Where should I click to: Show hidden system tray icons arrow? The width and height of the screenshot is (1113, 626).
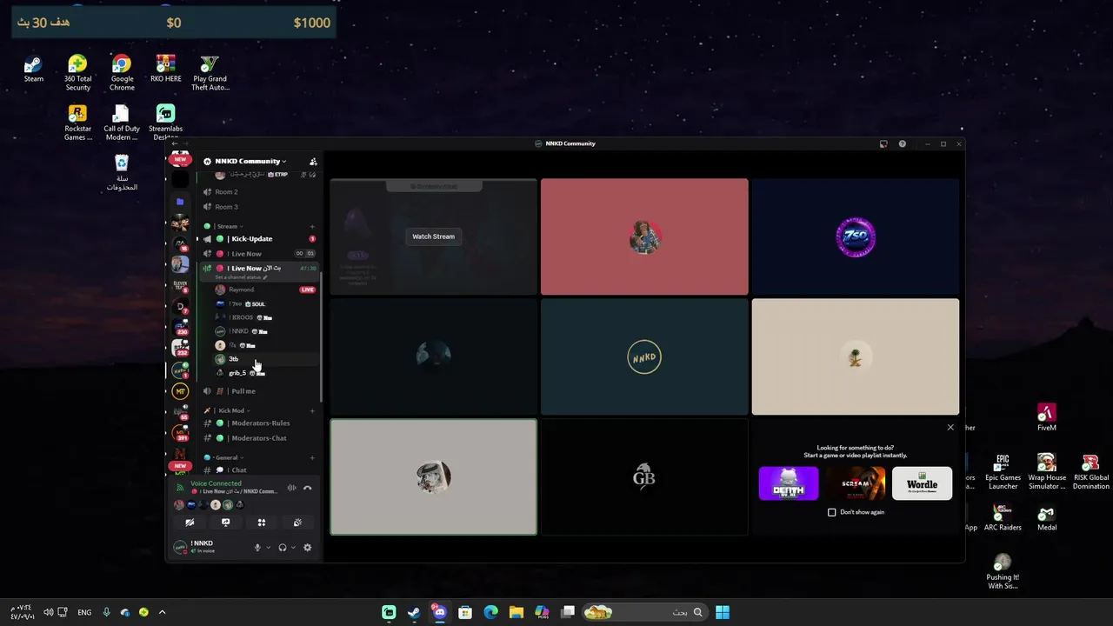coord(162,612)
